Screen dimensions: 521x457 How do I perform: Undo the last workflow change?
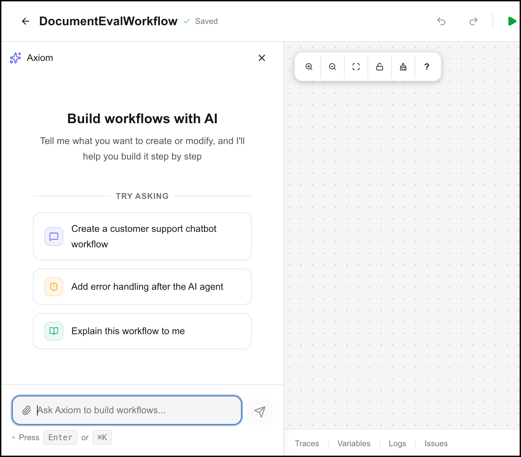441,21
